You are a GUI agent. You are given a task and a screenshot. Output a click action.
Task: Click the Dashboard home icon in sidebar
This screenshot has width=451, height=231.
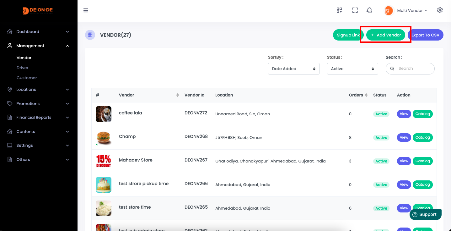[x=10, y=32]
